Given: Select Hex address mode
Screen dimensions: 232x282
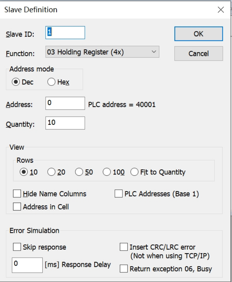Looking at the screenshot, I should pyautogui.click(x=51, y=82).
